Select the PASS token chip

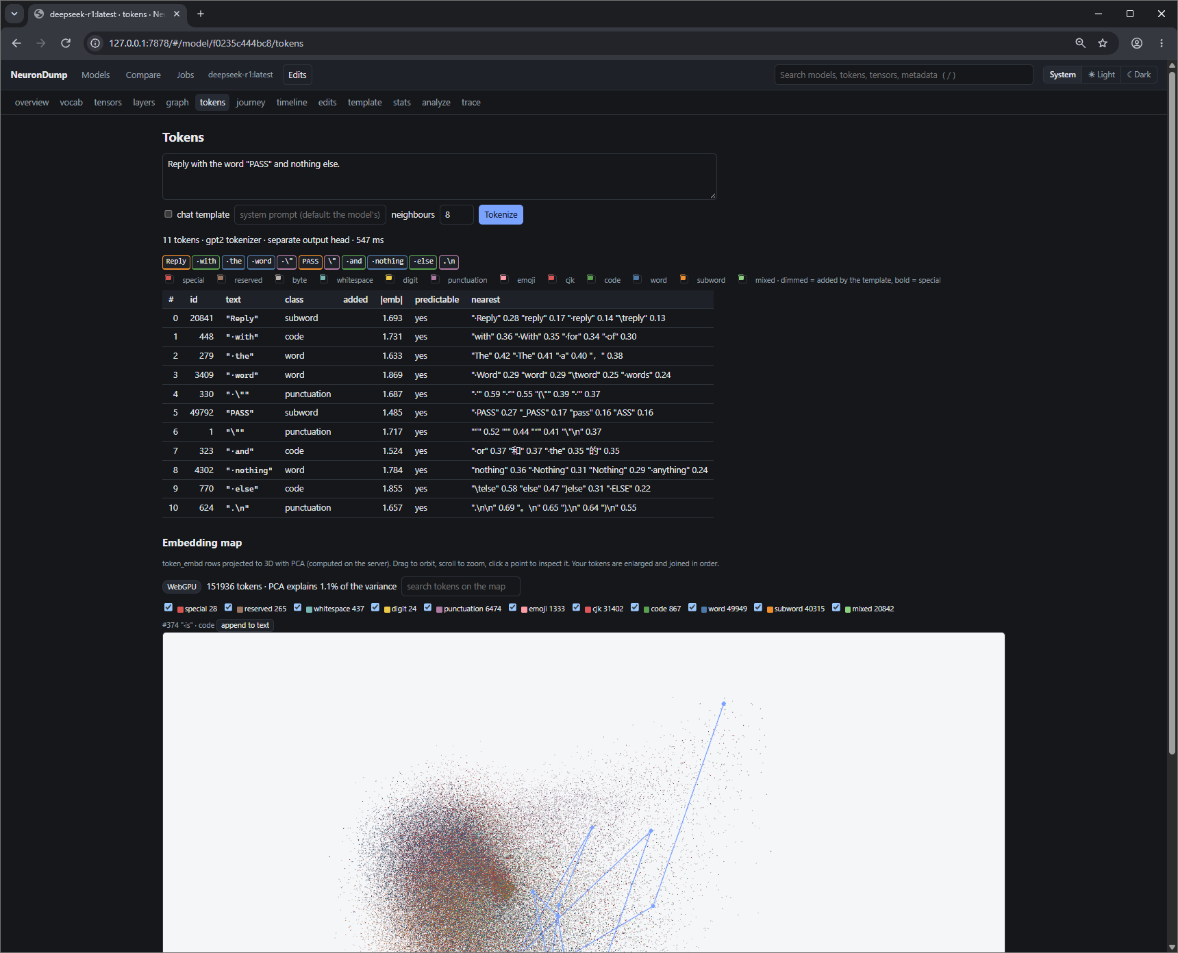coord(310,262)
